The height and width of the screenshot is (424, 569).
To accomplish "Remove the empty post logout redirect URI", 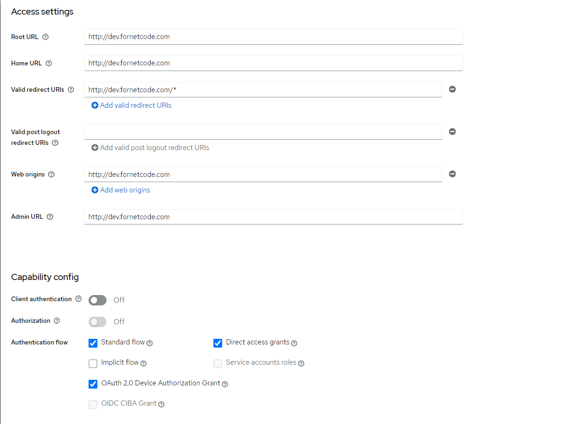I will 452,132.
